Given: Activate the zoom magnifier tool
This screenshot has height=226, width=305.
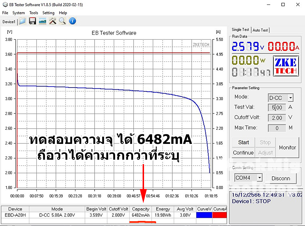Looking at the screenshot, I should point(62,21).
